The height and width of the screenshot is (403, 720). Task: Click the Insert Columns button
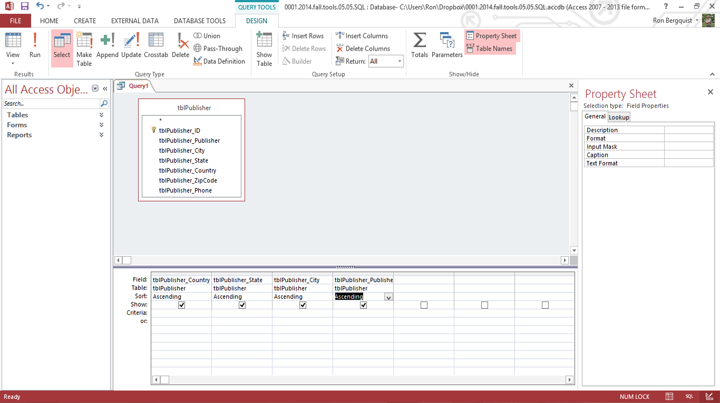[x=362, y=36]
